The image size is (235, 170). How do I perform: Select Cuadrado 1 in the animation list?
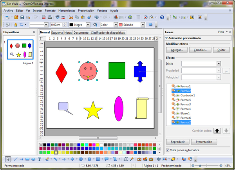click(x=188, y=95)
